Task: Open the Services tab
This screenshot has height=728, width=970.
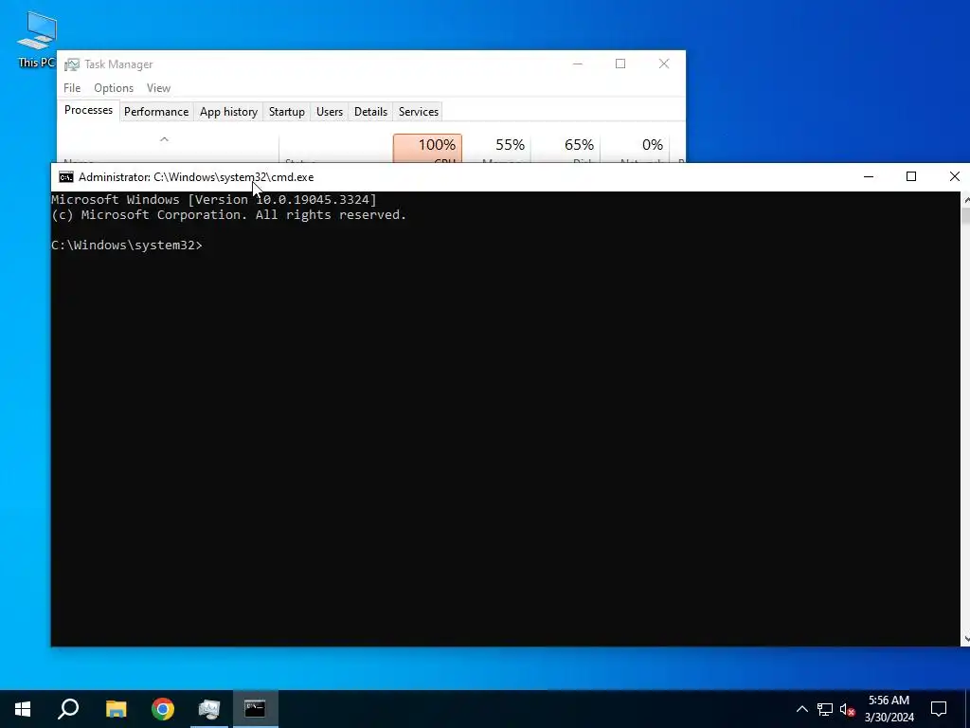Action: click(x=418, y=112)
